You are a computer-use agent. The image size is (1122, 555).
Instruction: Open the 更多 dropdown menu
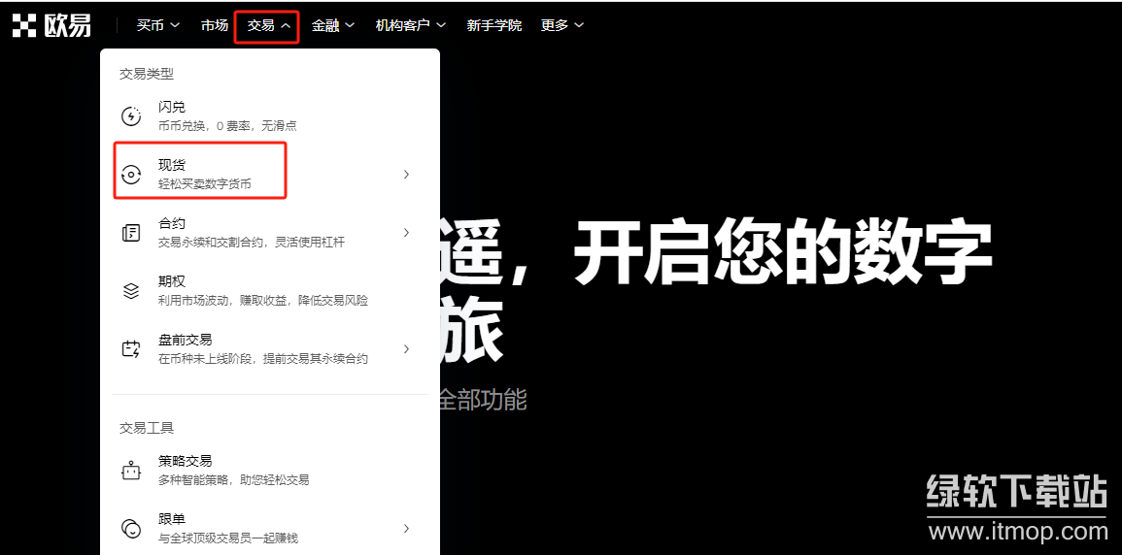point(562,25)
